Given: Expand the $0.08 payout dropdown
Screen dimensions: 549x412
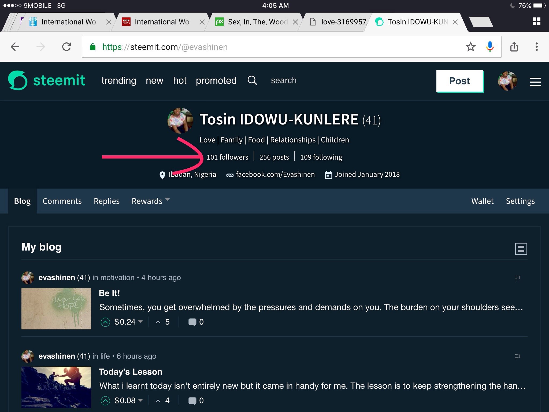Looking at the screenshot, I should coord(140,400).
